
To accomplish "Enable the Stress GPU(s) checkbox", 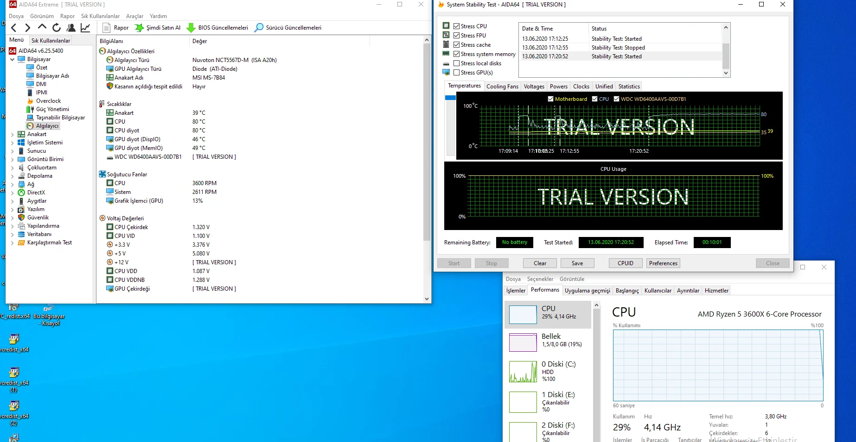I will click(x=457, y=73).
